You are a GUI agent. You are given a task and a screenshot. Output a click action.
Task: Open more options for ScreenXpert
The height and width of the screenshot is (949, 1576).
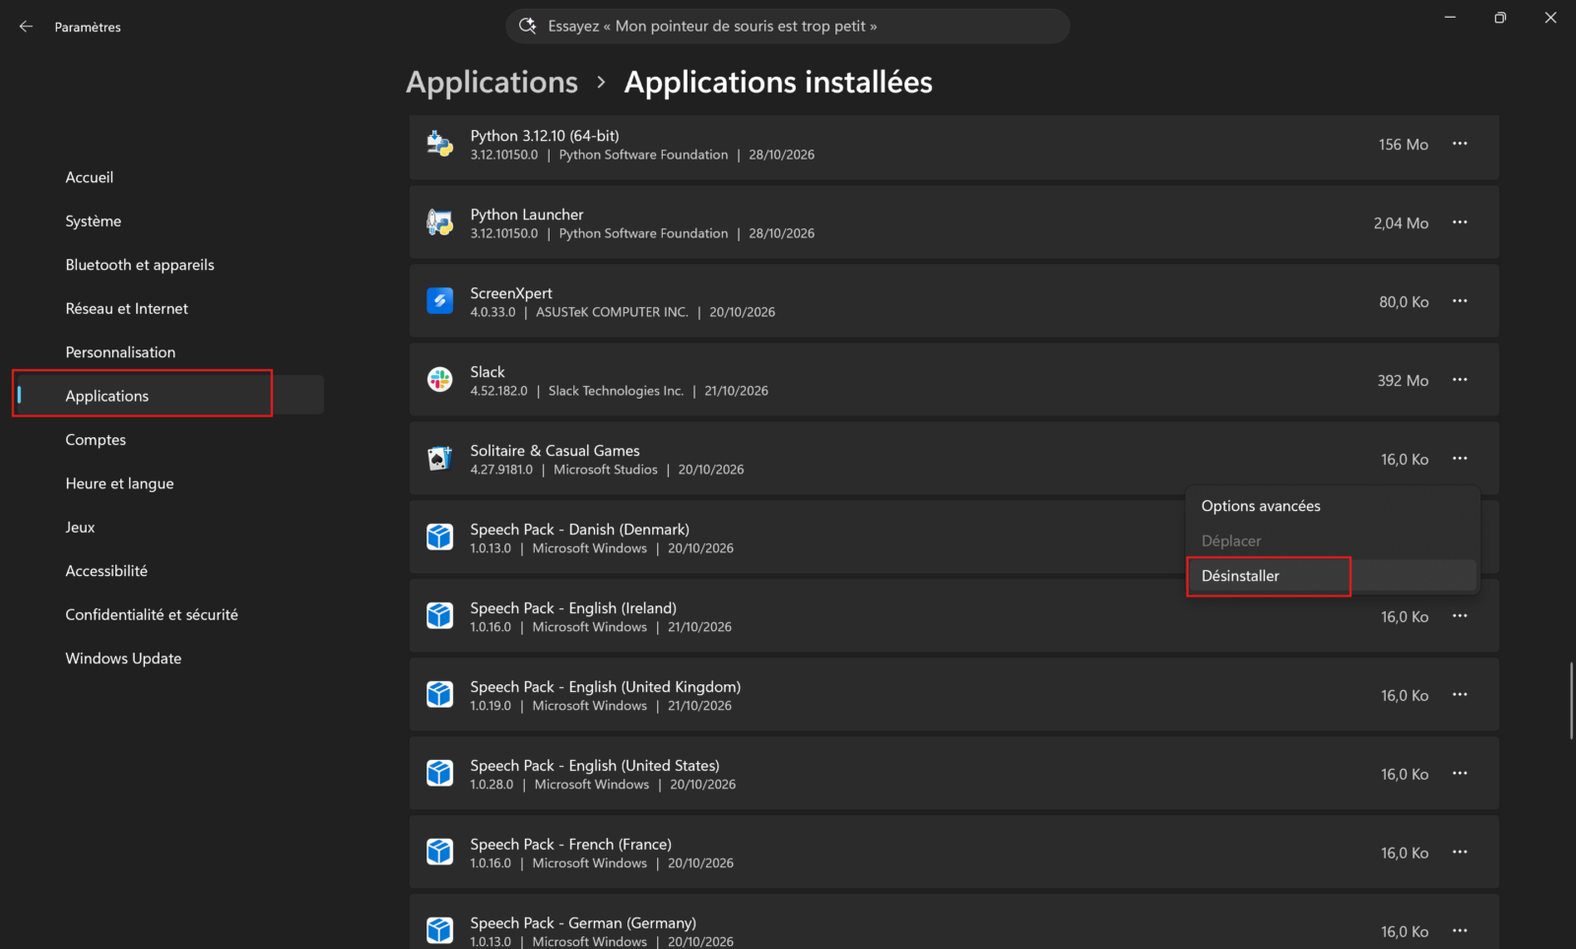coord(1460,301)
